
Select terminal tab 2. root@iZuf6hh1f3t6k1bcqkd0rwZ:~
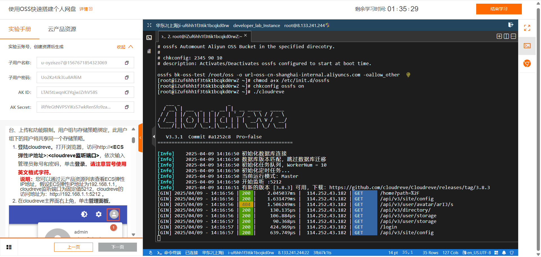pos(204,36)
